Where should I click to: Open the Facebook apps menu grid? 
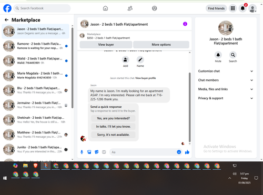pos(232,8)
